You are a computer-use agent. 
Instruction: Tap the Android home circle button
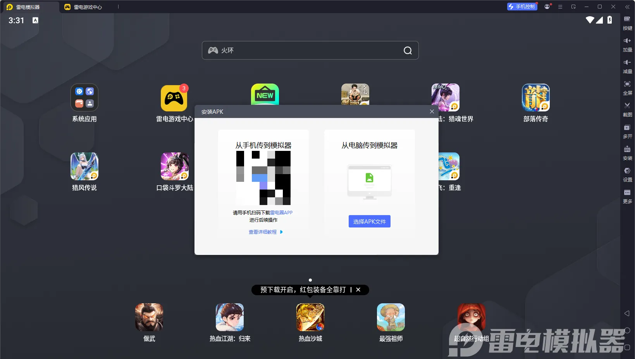(627, 330)
